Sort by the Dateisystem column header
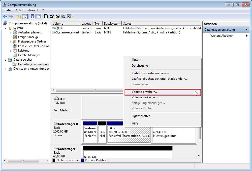The image size is (252, 171). 112,24
